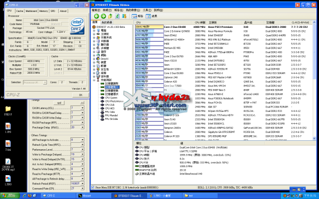Click the CPU column header in results list
The image size is (319, 199).
(x=163, y=22)
